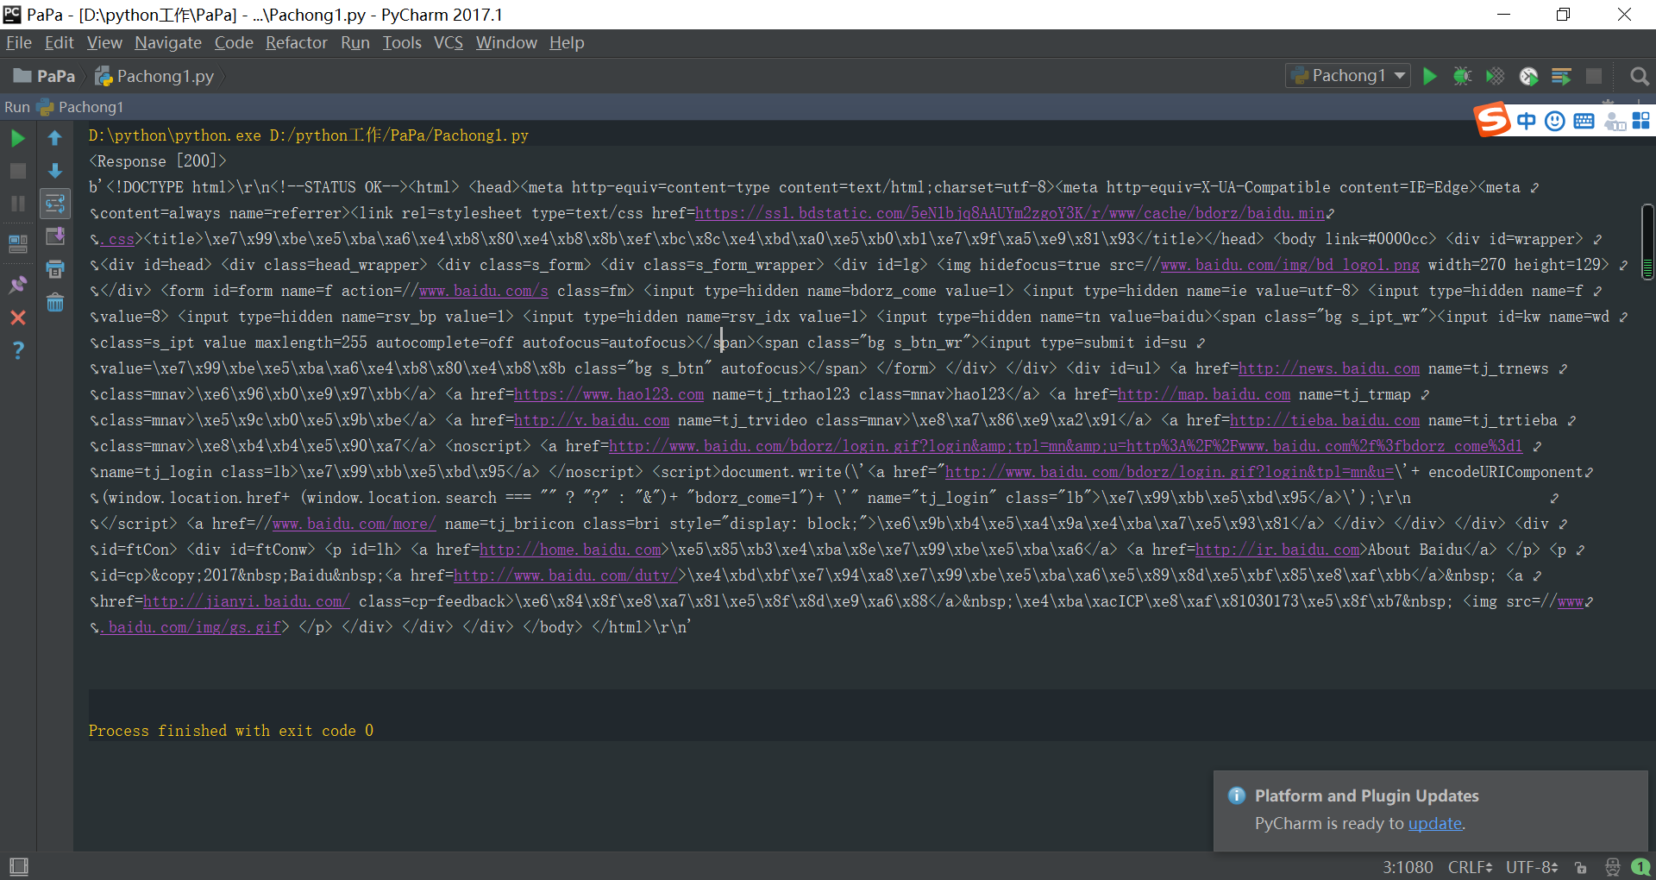Viewport: 1656px width, 880px height.
Task: Rerun Pachong1 in Run panel
Action: point(17,138)
